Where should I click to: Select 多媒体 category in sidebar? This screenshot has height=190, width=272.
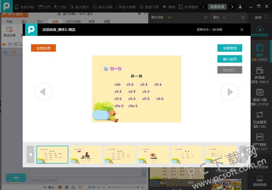tap(260, 75)
